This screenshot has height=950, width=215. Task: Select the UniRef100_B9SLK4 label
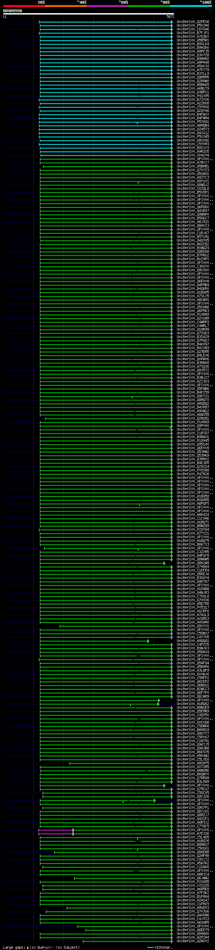(193, 44)
